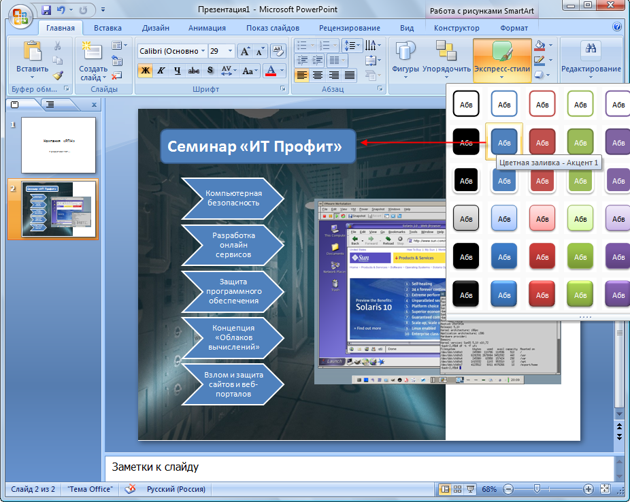Click the zoom slider handle
This screenshot has width=630, height=502.
(537, 489)
